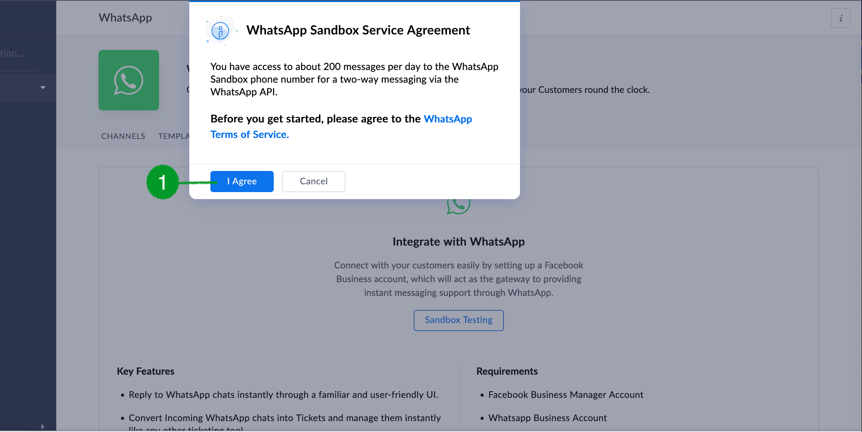
Task: Click the green number 1 annotation marker
Action: [163, 182]
